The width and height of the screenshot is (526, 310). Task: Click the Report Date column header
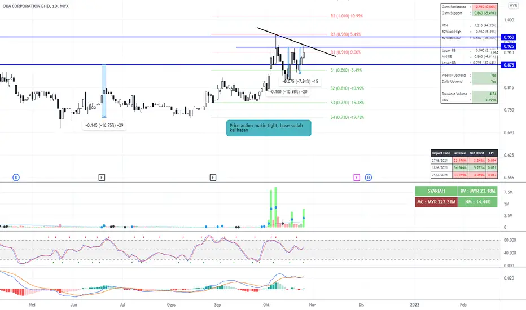click(441, 153)
